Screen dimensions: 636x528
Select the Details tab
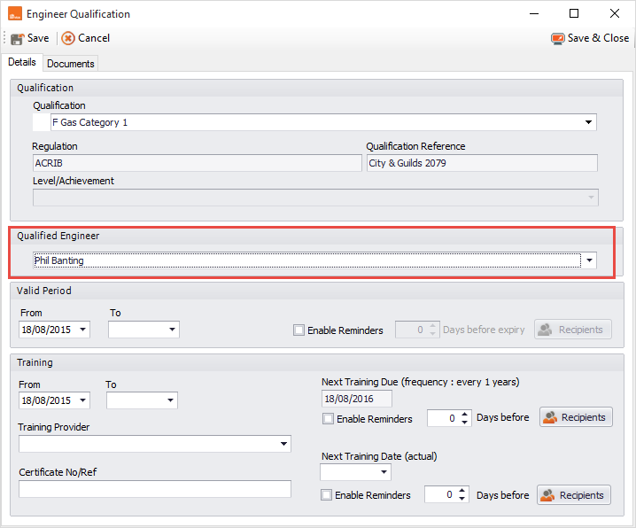pos(22,63)
